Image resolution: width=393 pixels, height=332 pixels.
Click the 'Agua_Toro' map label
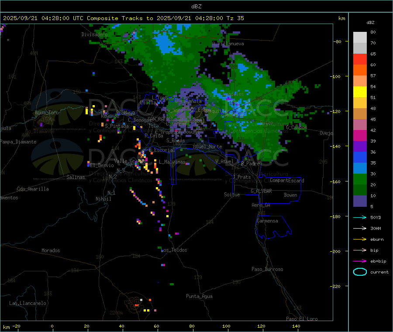tap(47, 113)
